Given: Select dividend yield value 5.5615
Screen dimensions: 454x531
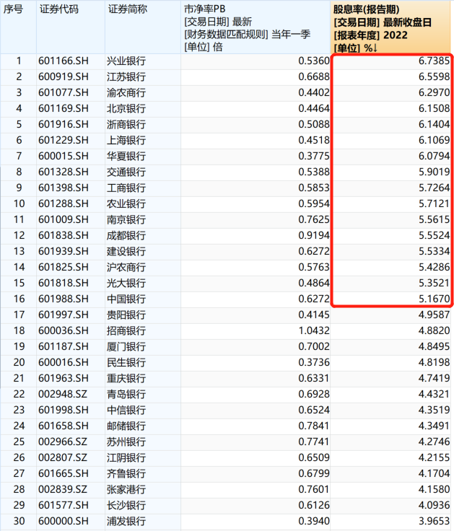Looking at the screenshot, I should [x=434, y=220].
